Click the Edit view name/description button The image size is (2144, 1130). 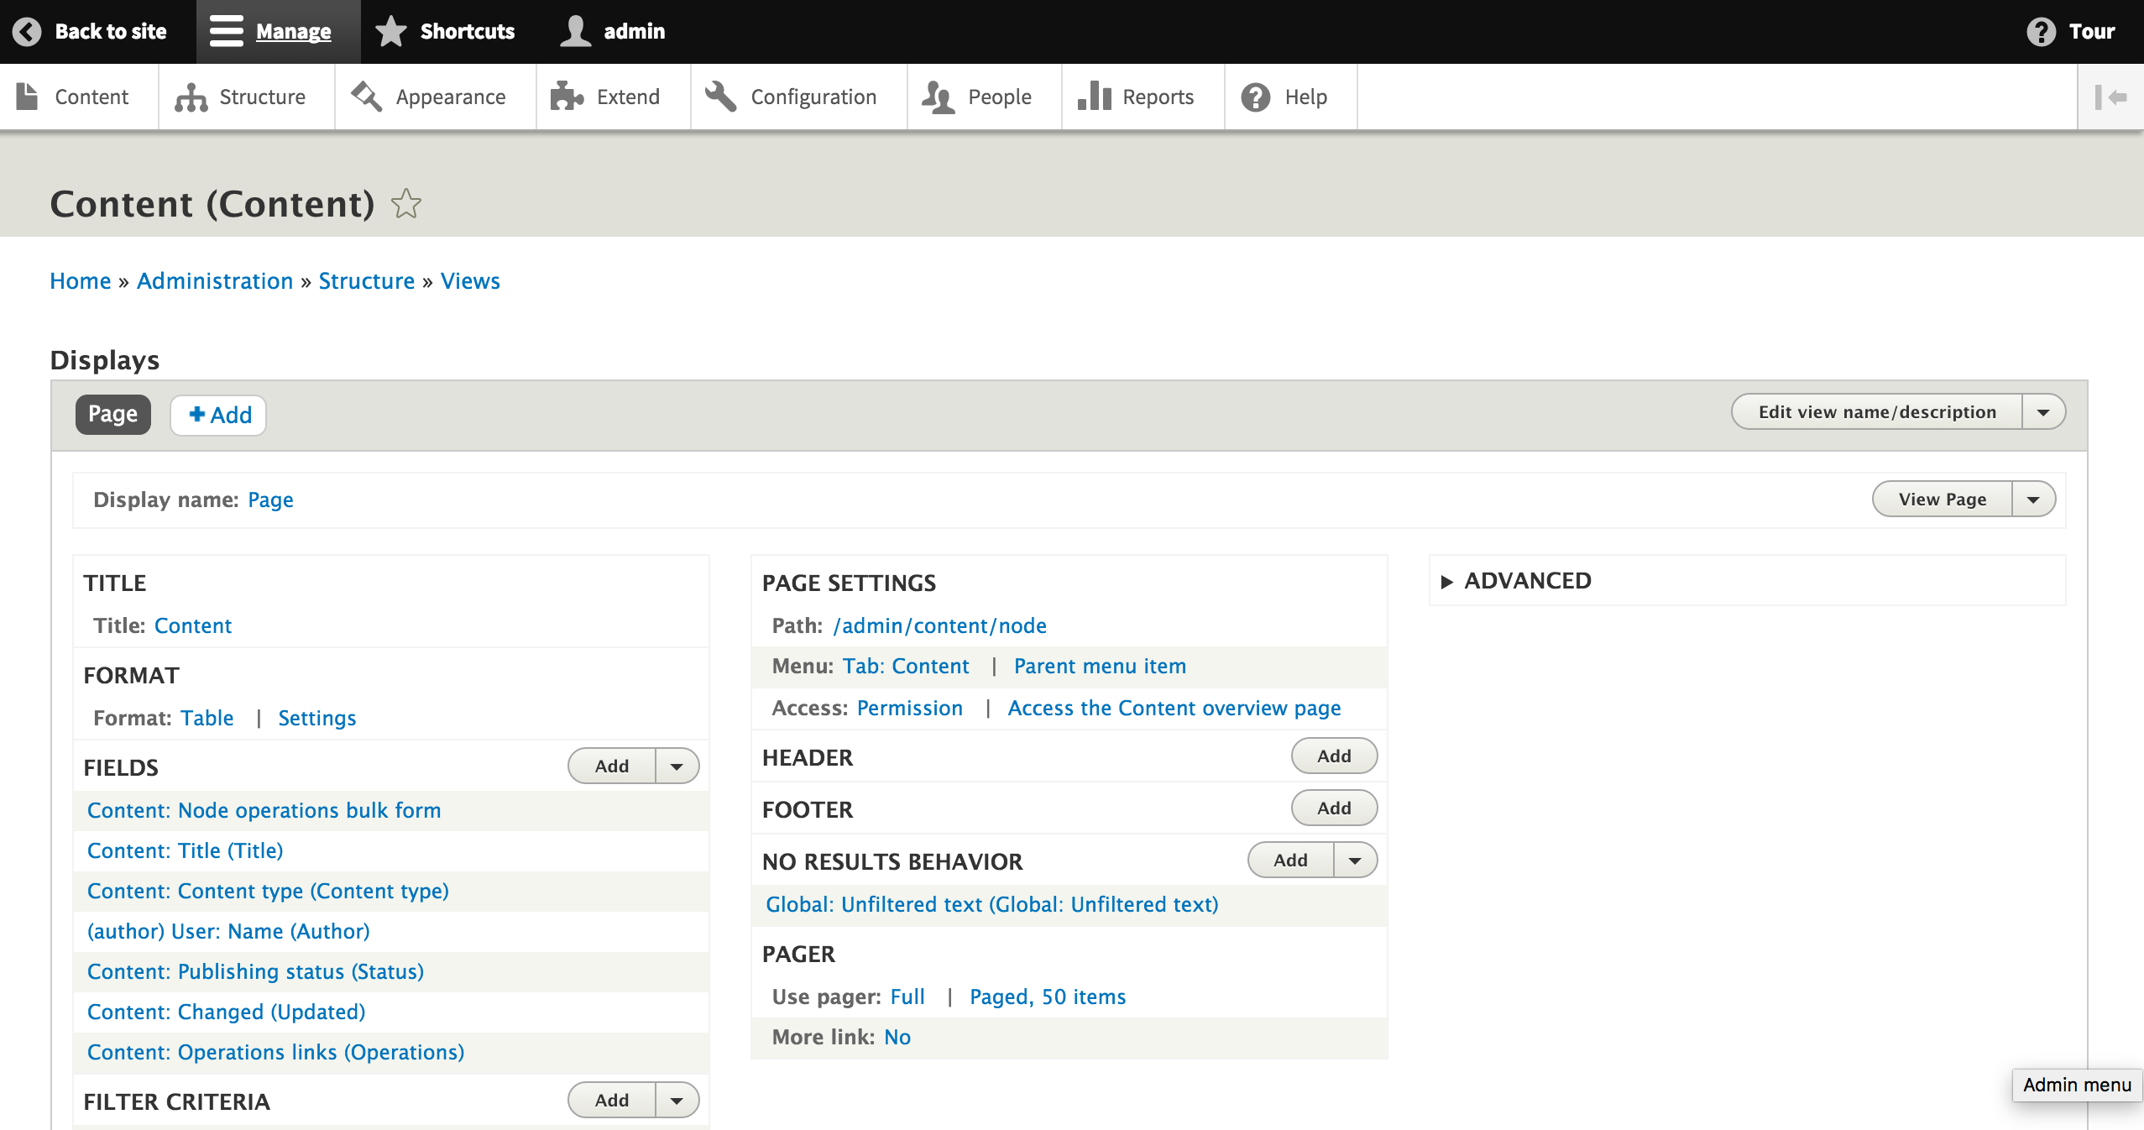[x=1876, y=411]
